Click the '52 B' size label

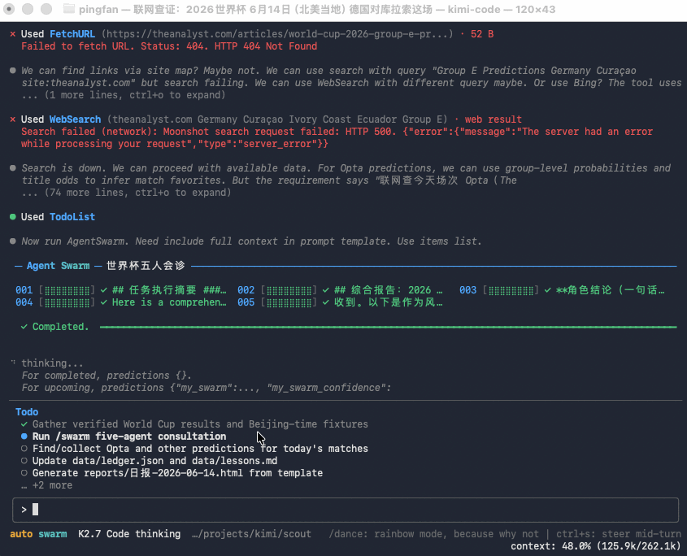coord(482,34)
